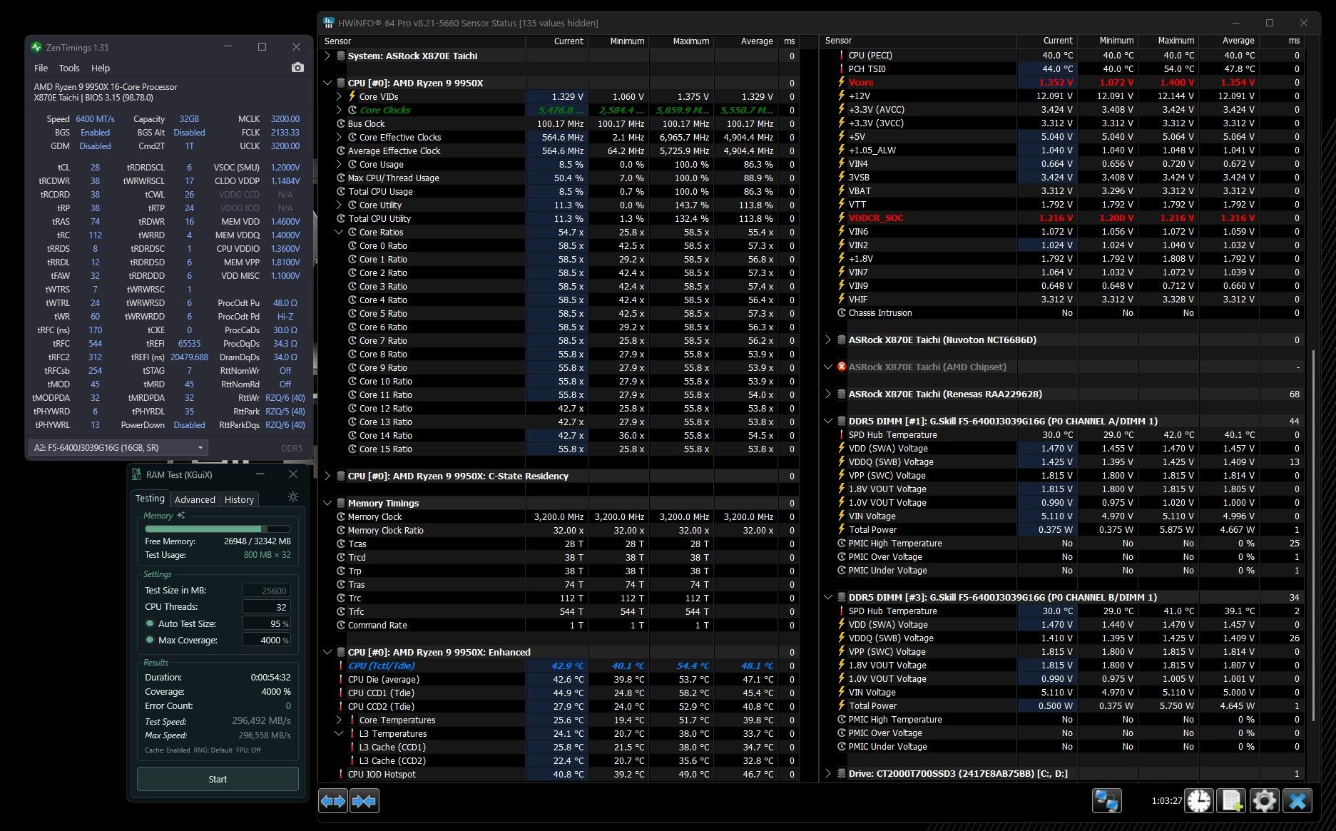Click the ZenTimings app logo icon
The image size is (1336, 831).
(36, 47)
